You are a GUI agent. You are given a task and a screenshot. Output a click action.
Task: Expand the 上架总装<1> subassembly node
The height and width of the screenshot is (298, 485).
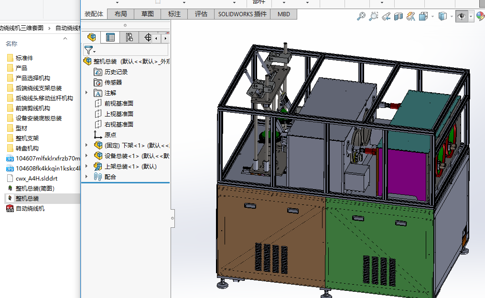click(x=86, y=166)
